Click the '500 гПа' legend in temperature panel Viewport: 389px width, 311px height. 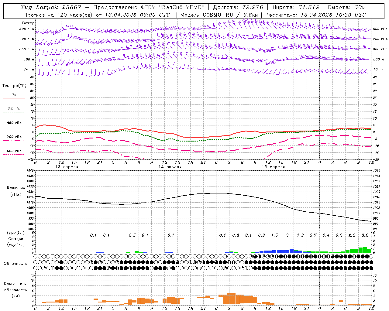[x=14, y=151]
